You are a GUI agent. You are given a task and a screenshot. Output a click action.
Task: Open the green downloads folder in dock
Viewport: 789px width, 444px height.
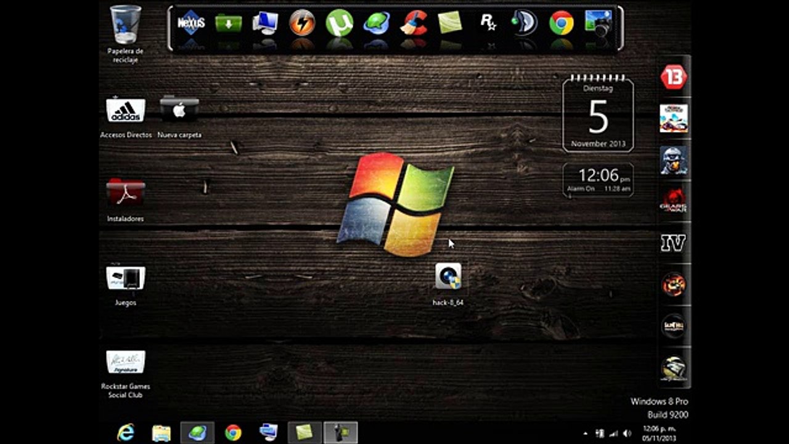pos(228,23)
